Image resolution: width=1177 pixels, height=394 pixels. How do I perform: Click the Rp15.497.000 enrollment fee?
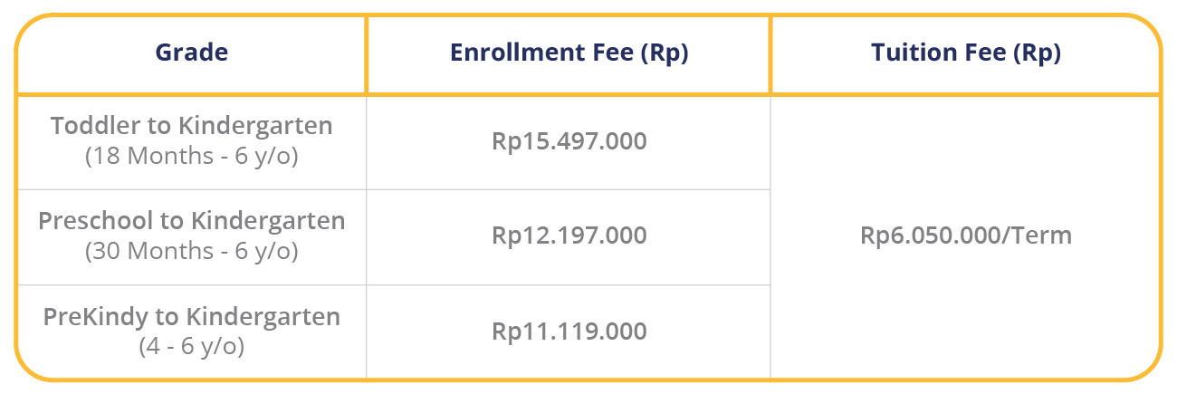569,141
